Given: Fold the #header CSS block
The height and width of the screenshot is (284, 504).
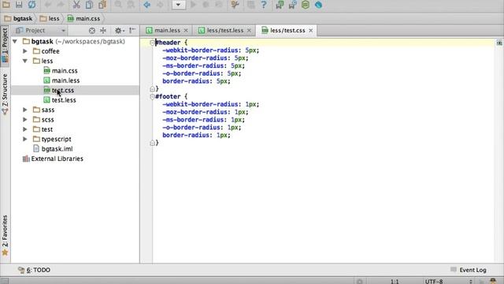Looking at the screenshot, I should tap(152, 43).
